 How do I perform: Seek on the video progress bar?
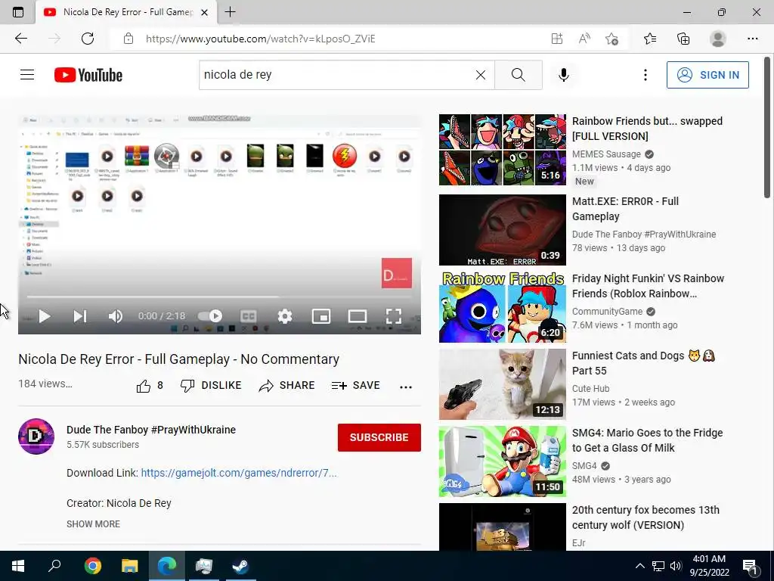coord(219,297)
